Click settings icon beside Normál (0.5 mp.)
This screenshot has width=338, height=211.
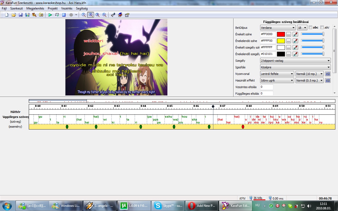[x=328, y=80]
